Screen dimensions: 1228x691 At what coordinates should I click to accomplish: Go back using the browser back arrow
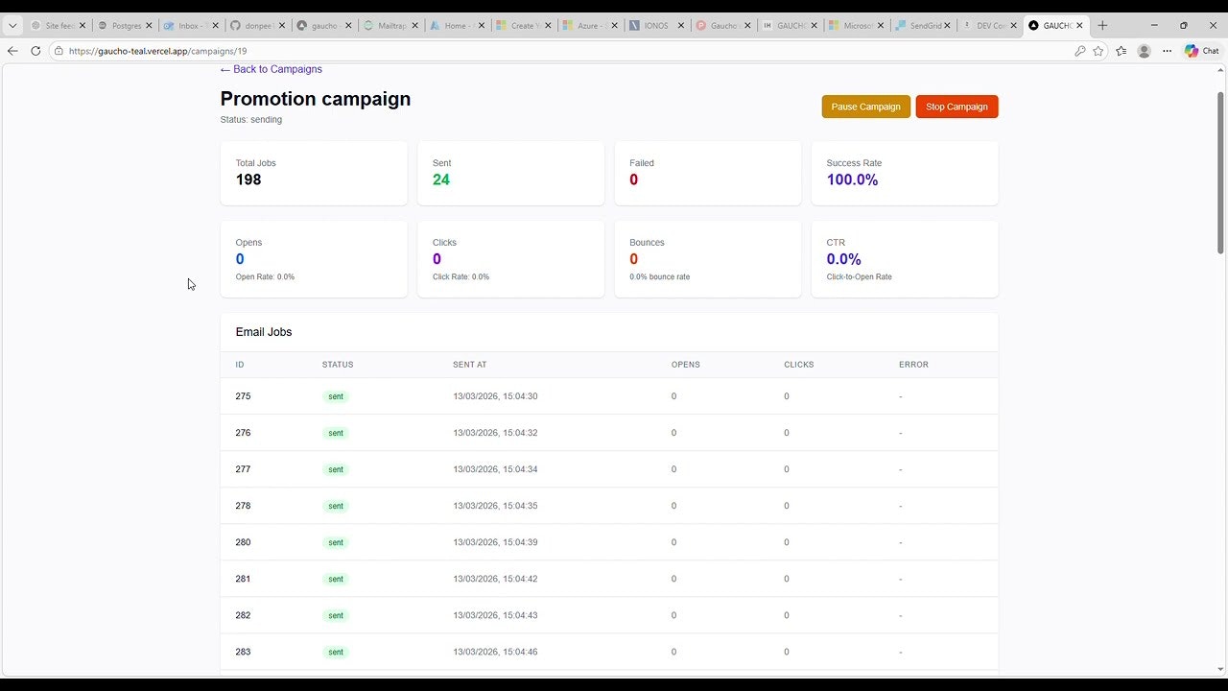coord(12,51)
